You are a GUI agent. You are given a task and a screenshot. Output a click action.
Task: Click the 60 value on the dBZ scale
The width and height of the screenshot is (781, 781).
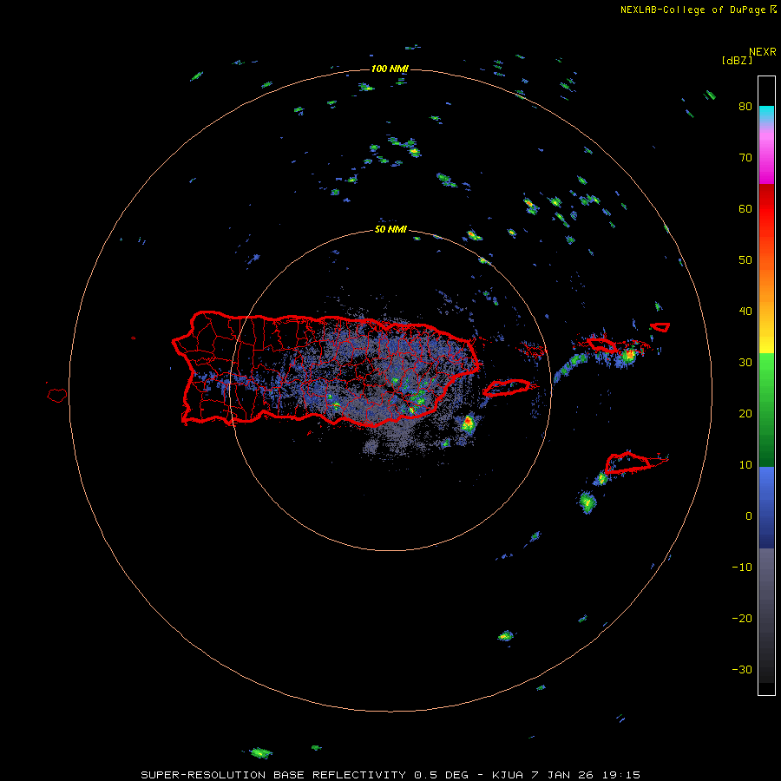[x=745, y=208]
